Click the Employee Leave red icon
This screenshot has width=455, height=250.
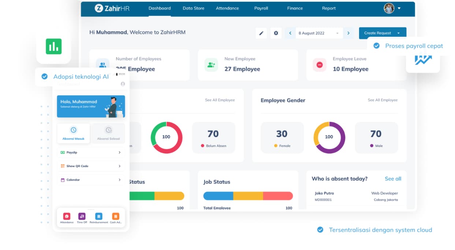tap(320, 65)
